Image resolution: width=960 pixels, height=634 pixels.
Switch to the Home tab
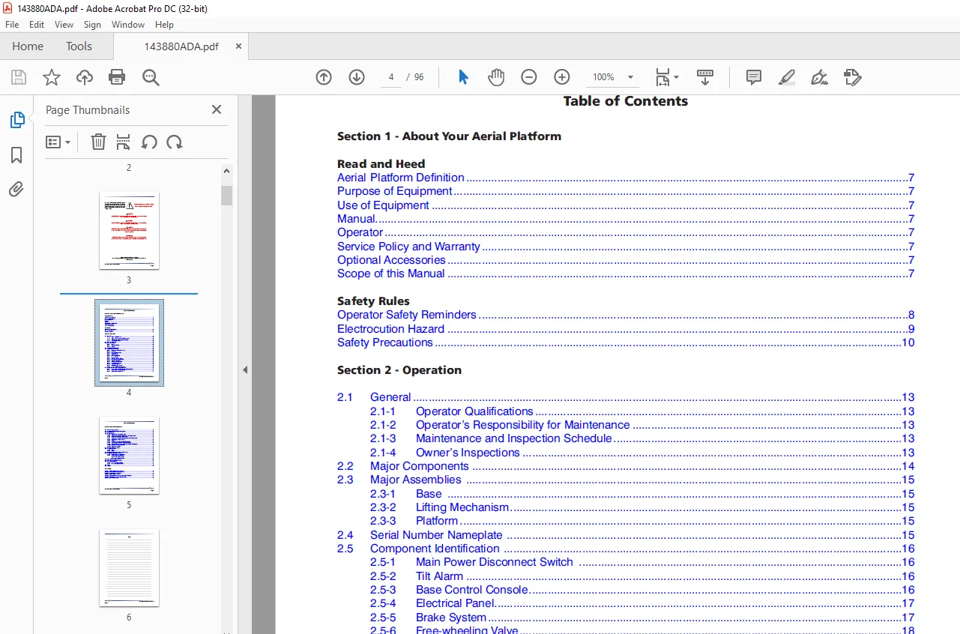(x=28, y=46)
